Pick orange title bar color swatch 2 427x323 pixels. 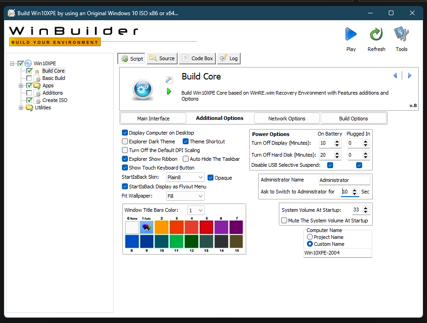point(162,227)
